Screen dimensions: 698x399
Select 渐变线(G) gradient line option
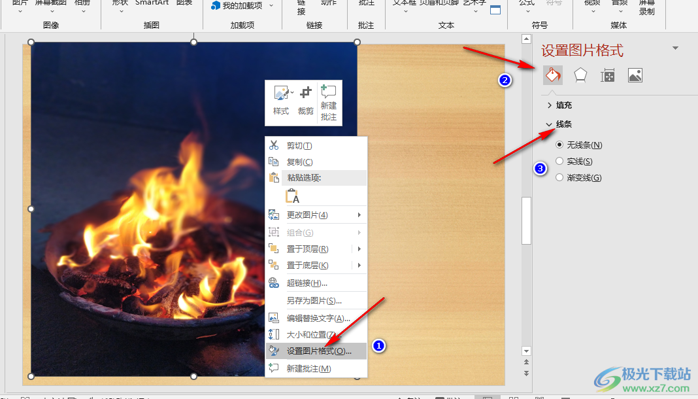pyautogui.click(x=578, y=178)
